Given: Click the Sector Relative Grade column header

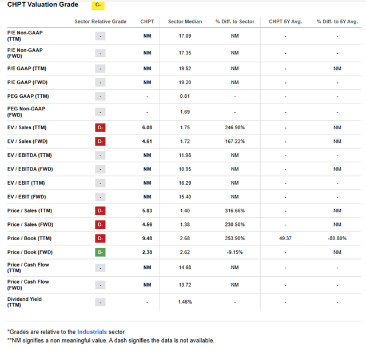Looking at the screenshot, I should [101, 22].
